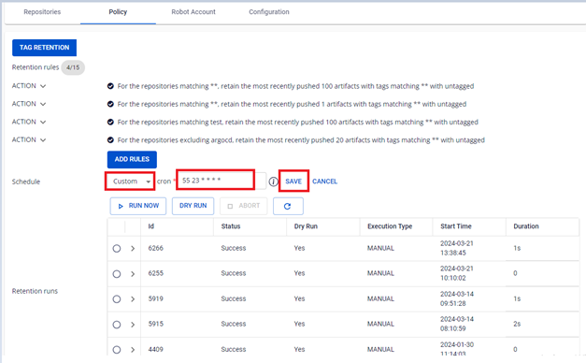Click run Id 6255 cell

155,273
